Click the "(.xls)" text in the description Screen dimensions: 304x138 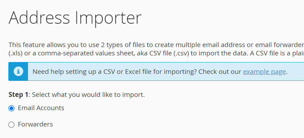coord(16,53)
